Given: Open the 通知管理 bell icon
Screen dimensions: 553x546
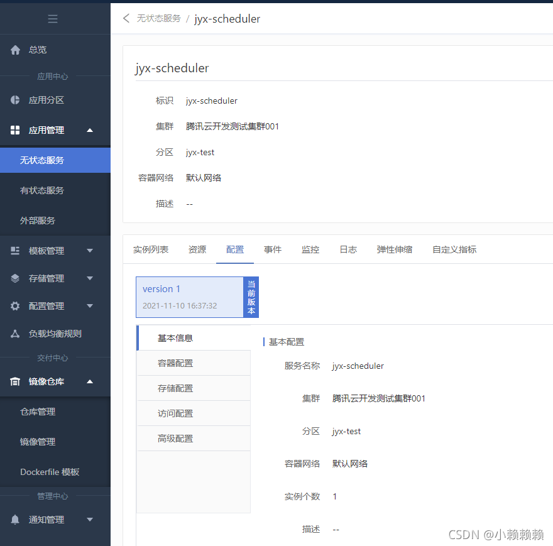Looking at the screenshot, I should click(x=15, y=520).
